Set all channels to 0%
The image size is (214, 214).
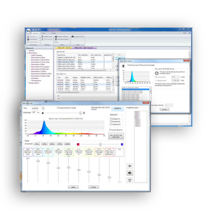(37, 144)
